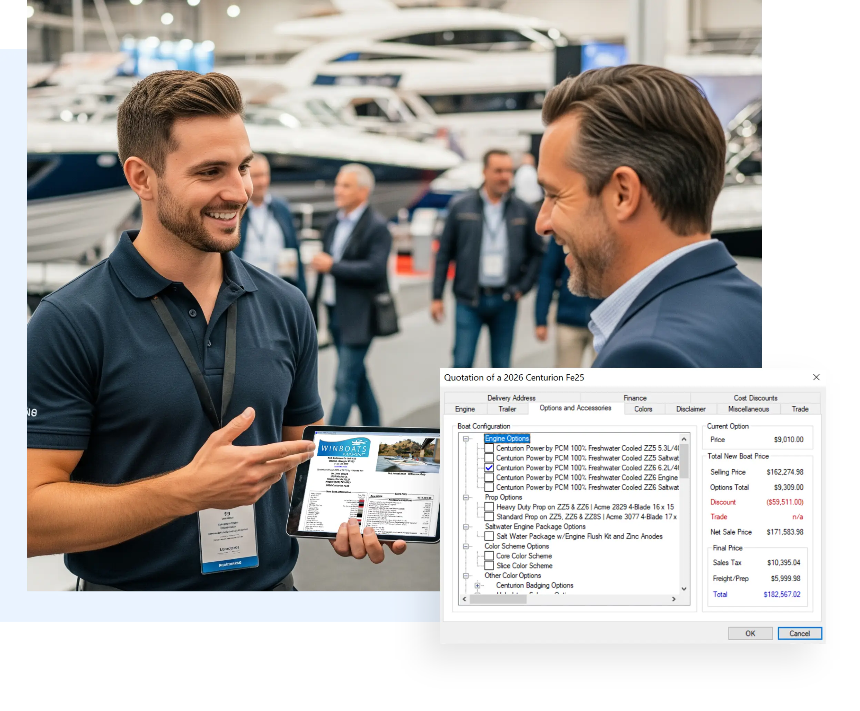Select the Standard Prop on ZZ5 option
The image size is (860, 711).
490,517
